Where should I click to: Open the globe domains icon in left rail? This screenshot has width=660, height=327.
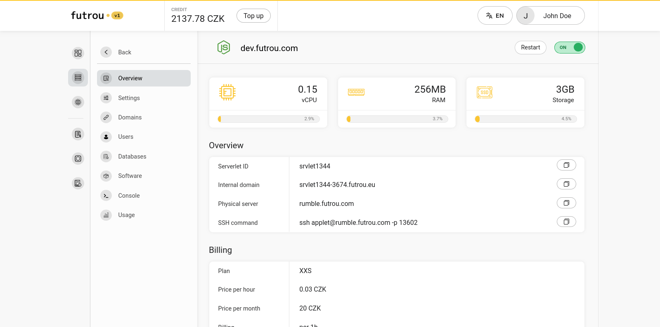tap(78, 102)
